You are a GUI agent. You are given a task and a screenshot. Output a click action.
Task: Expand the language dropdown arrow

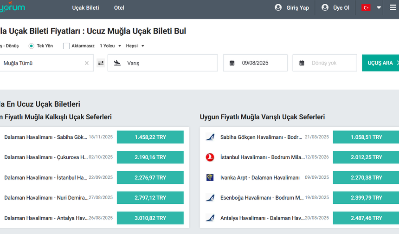(x=379, y=7)
